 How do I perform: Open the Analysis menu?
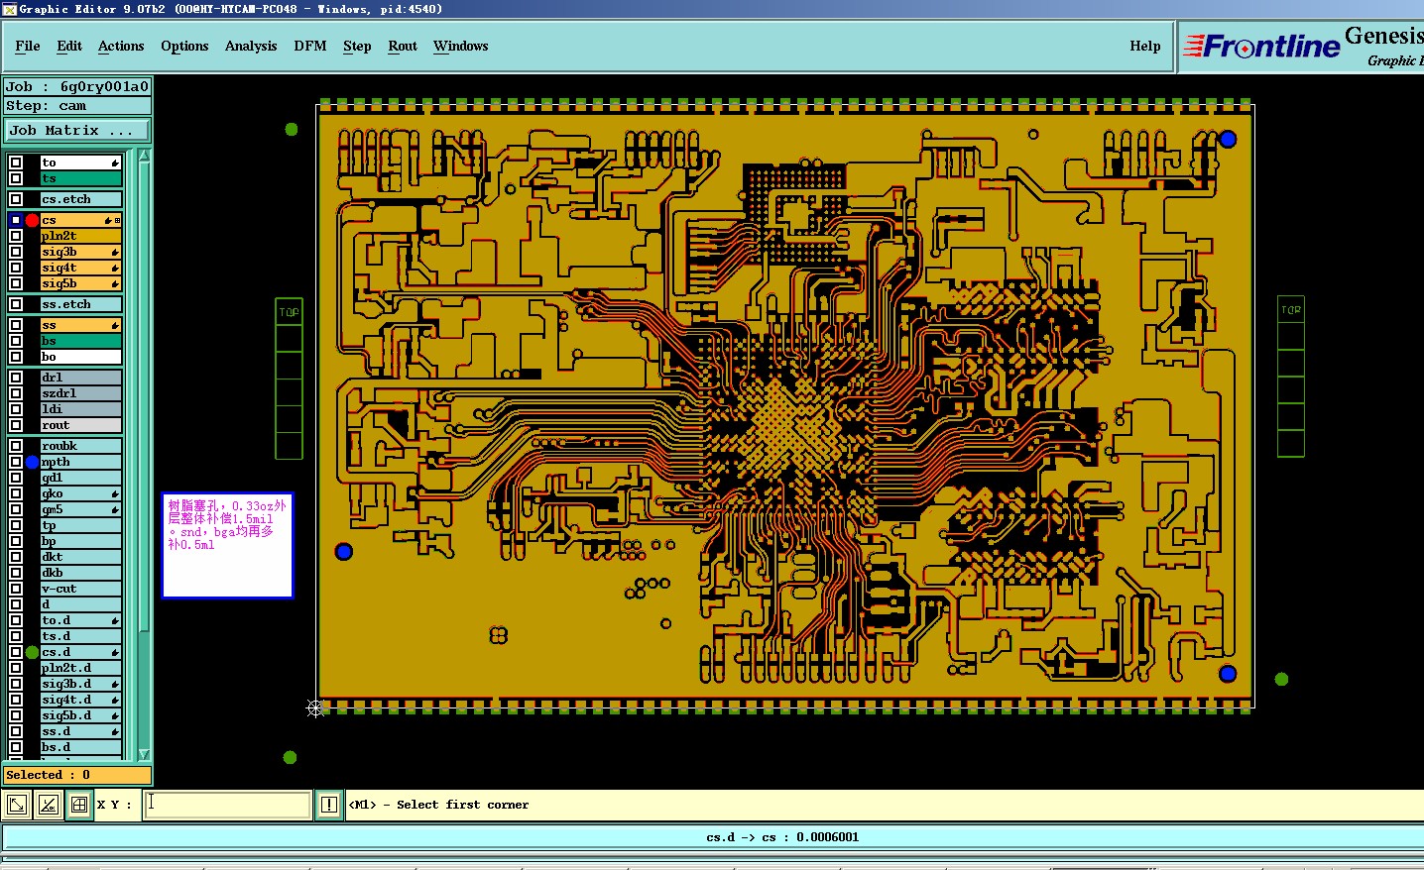point(251,46)
